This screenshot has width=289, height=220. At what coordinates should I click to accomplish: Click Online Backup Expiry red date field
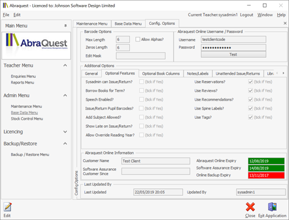(266, 176)
